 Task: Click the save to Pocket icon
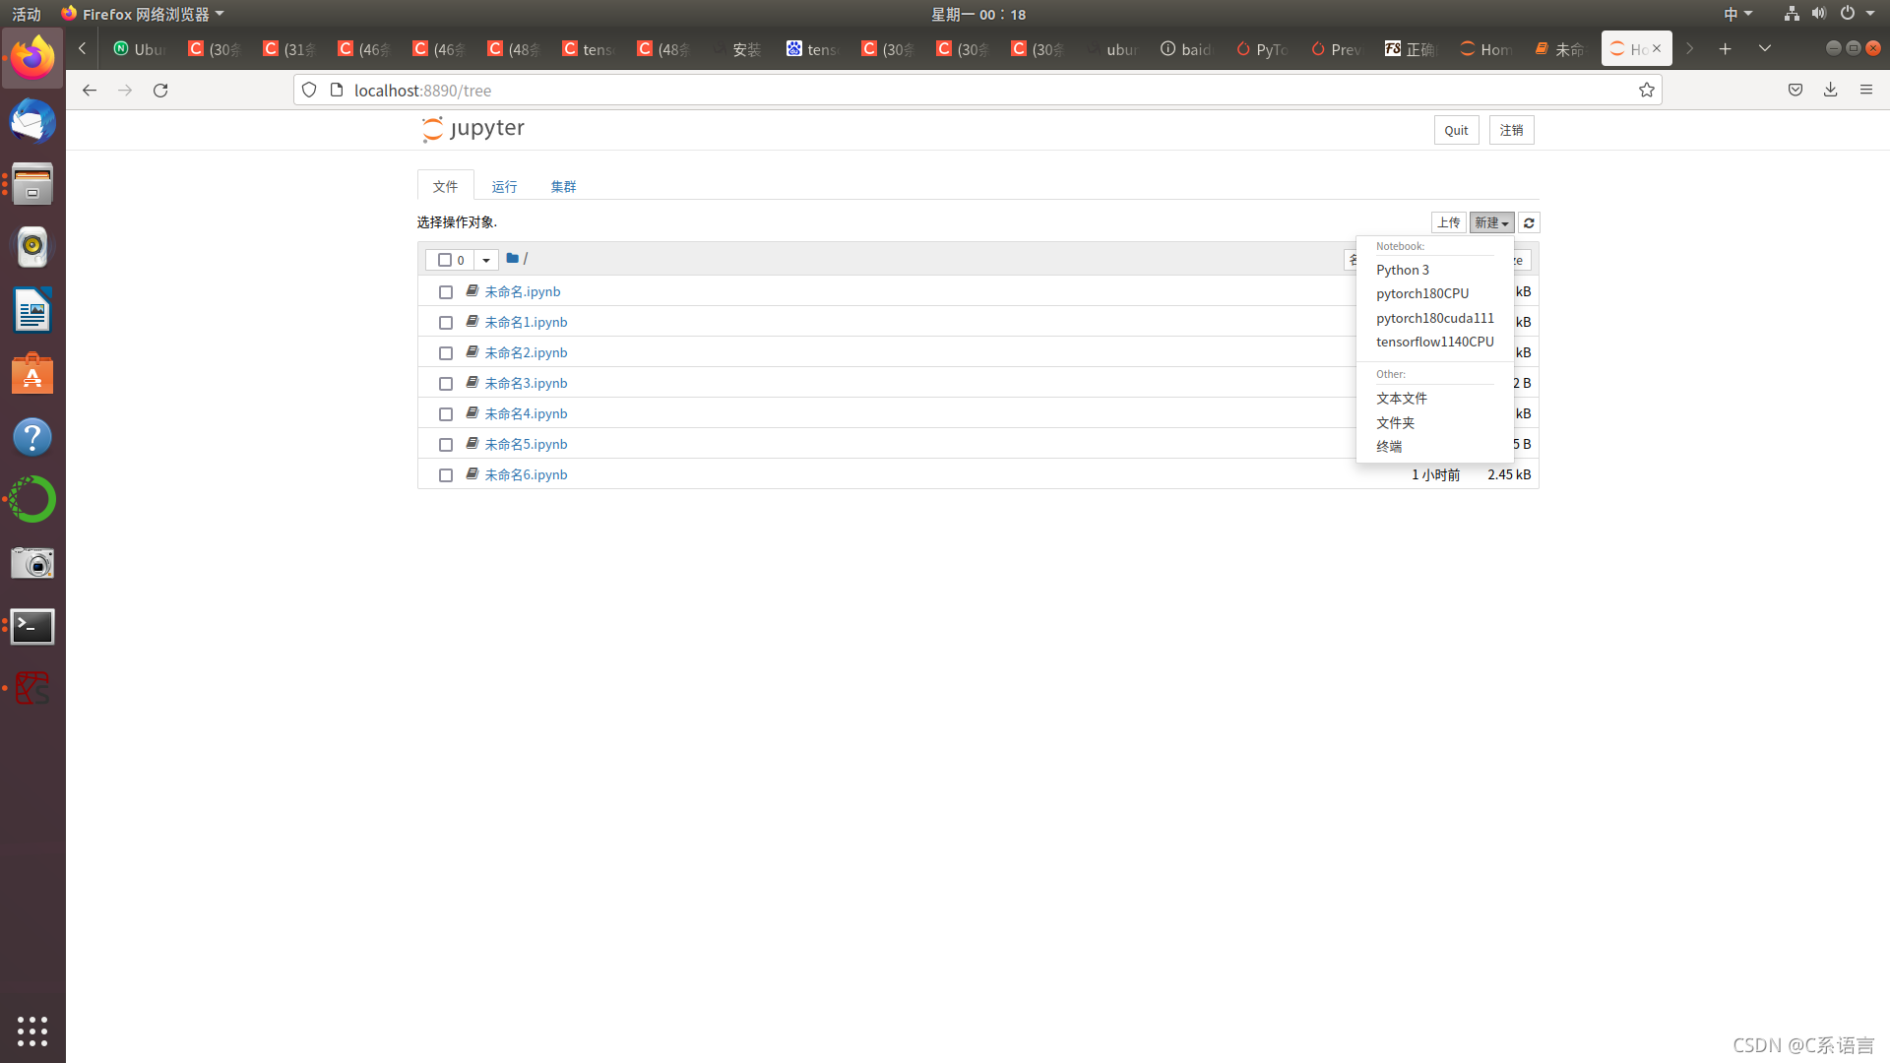pos(1795,91)
